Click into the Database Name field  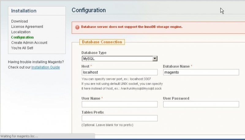click(x=201, y=72)
